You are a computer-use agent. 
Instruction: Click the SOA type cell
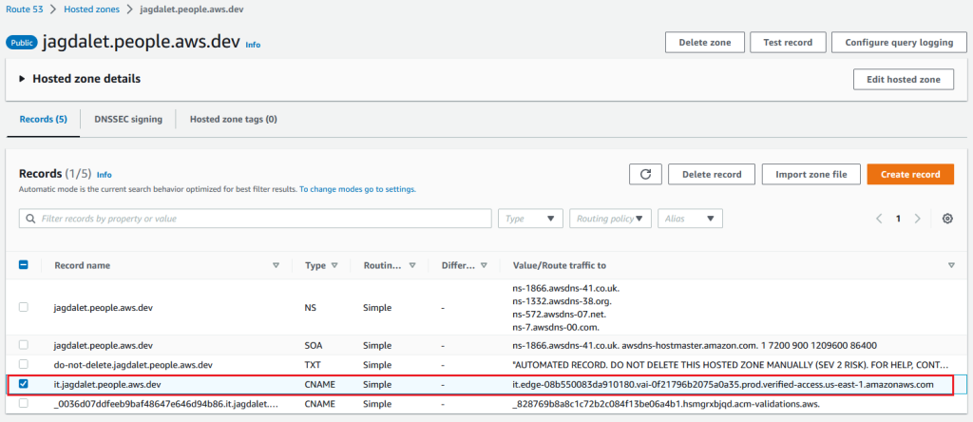(314, 345)
